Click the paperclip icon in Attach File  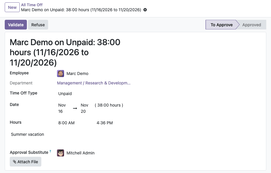(x=15, y=162)
